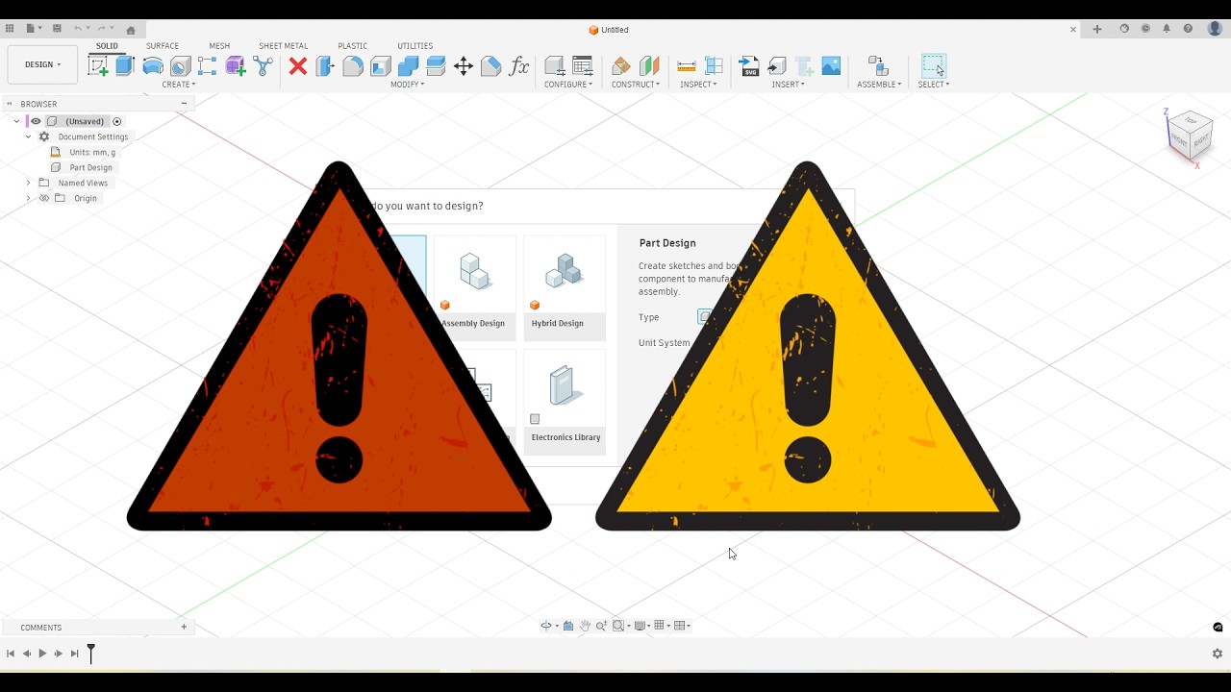Image resolution: width=1231 pixels, height=692 pixels.
Task: Open the MODIFY dropdown menu
Action: tap(407, 85)
